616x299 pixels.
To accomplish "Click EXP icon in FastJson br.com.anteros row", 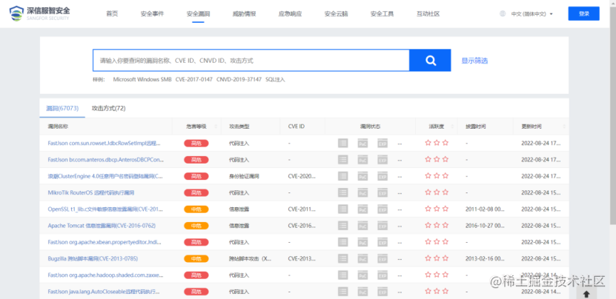I will [x=382, y=160].
